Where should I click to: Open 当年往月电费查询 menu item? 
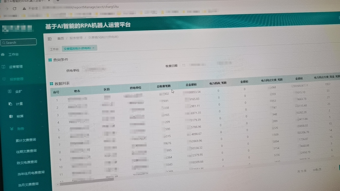click(31, 173)
